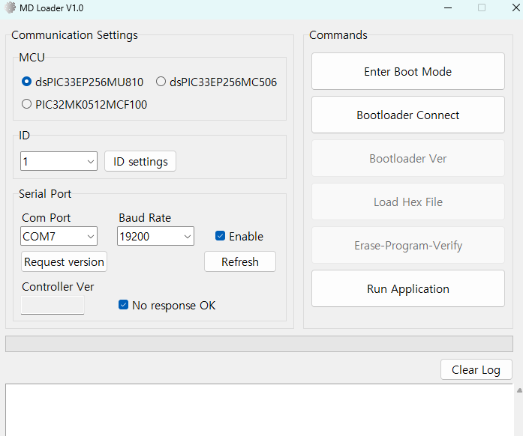
Task: Click the Load Hex File button
Action: point(408,202)
